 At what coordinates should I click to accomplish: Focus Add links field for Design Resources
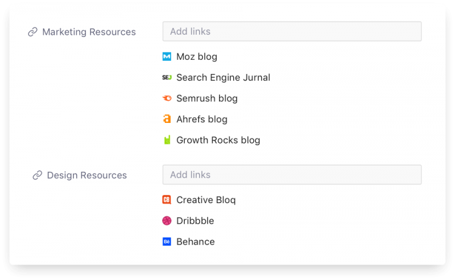click(292, 175)
